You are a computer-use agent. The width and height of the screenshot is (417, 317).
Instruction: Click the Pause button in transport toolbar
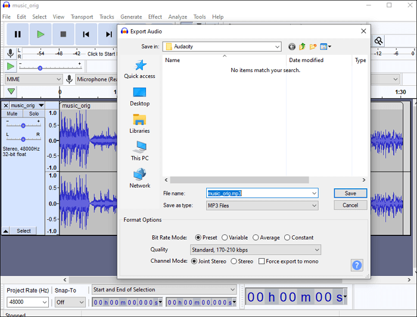pyautogui.click(x=18, y=35)
